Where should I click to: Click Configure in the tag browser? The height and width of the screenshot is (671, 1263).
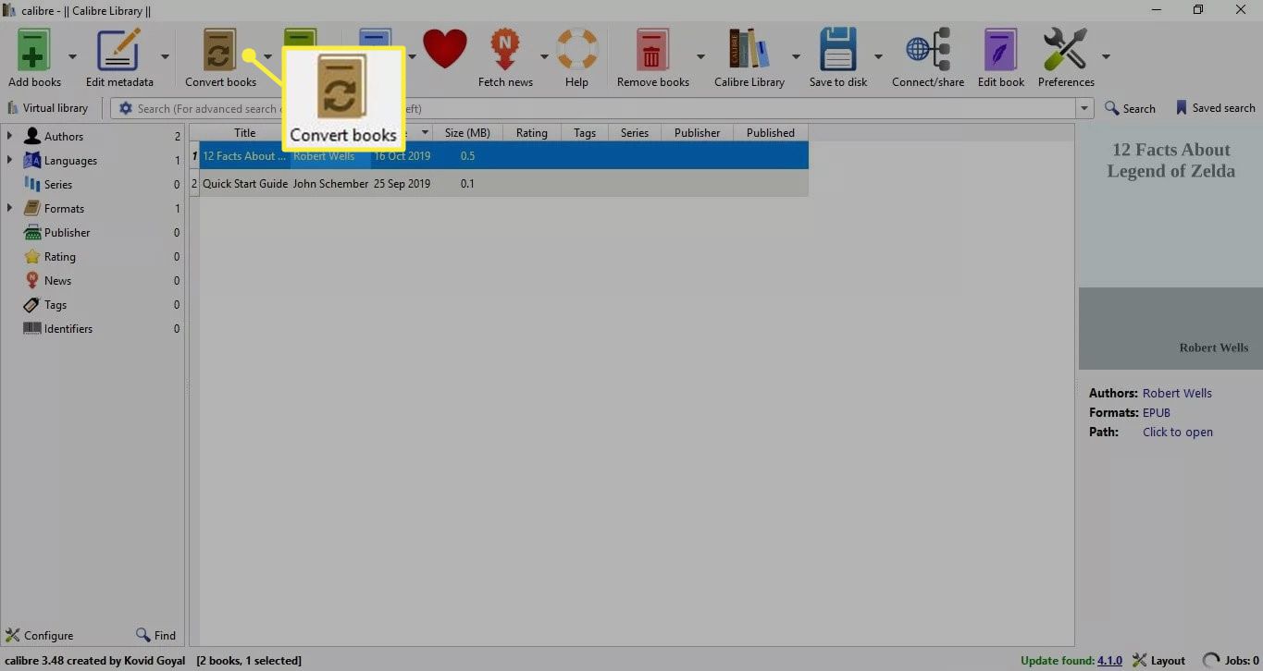(40, 635)
